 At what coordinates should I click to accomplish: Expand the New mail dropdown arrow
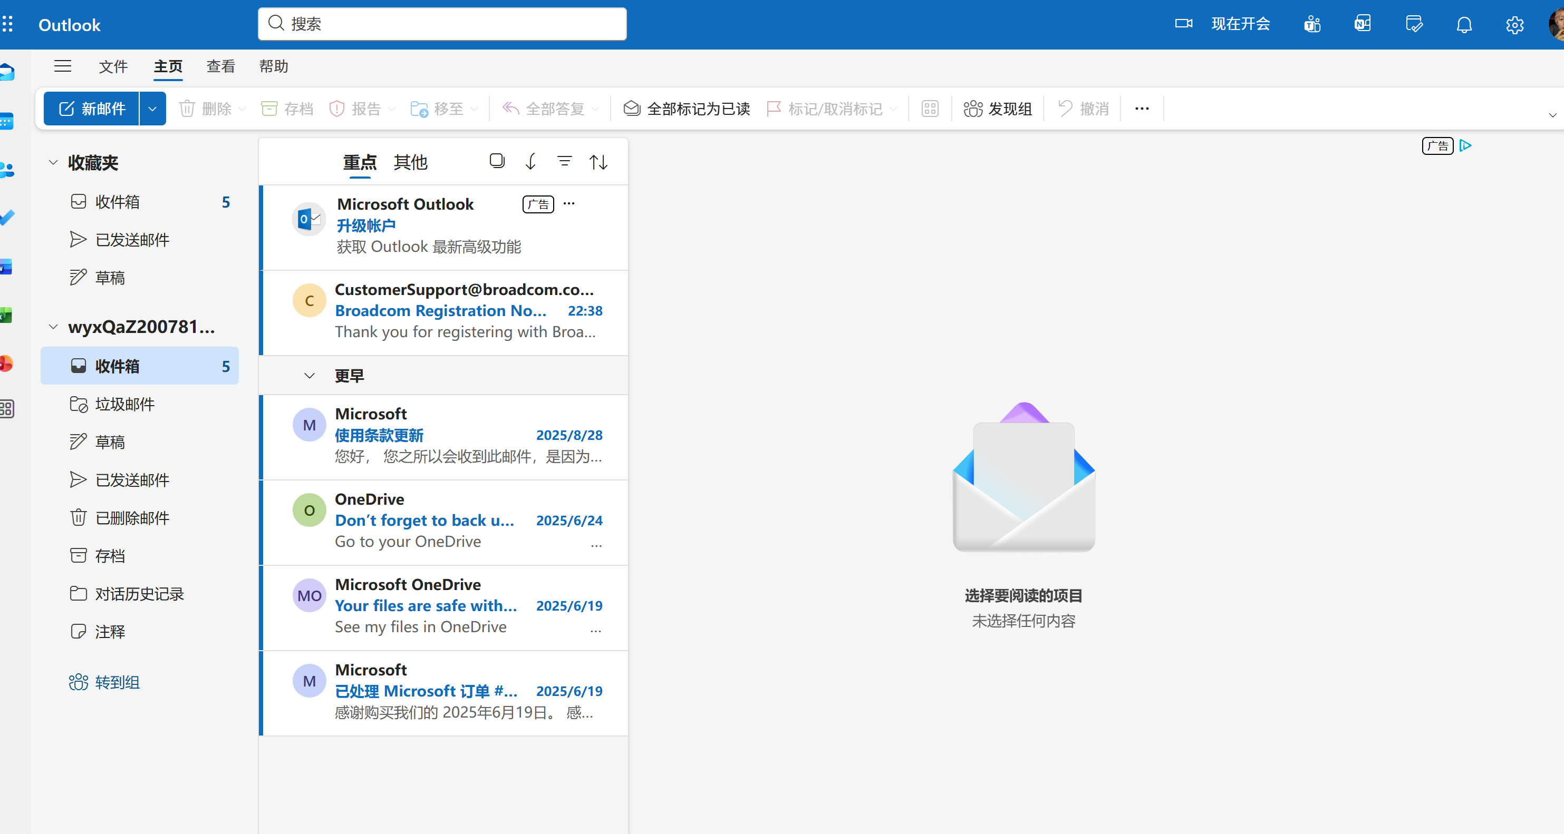152,109
